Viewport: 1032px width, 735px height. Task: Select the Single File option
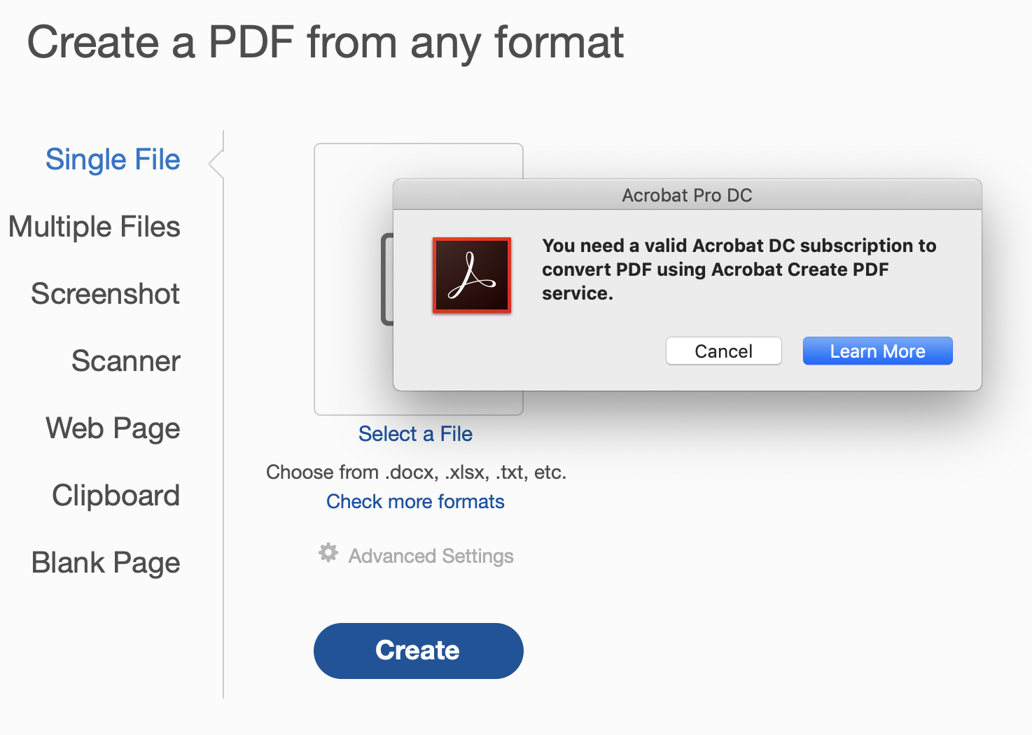(112, 159)
